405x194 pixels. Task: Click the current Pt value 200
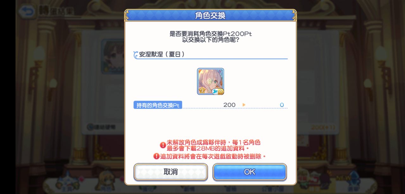229,105
